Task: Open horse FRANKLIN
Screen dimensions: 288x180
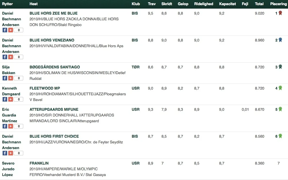Action: point(39,163)
